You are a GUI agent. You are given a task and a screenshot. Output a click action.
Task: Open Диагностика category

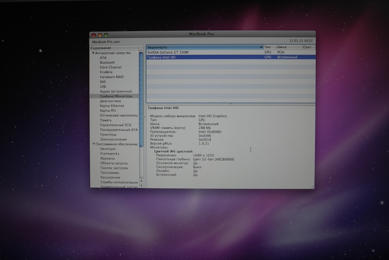(110, 101)
